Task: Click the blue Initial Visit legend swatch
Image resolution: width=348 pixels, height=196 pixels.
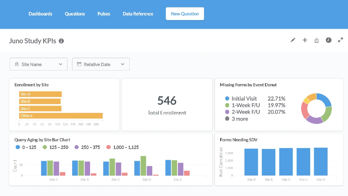Action: pos(227,98)
